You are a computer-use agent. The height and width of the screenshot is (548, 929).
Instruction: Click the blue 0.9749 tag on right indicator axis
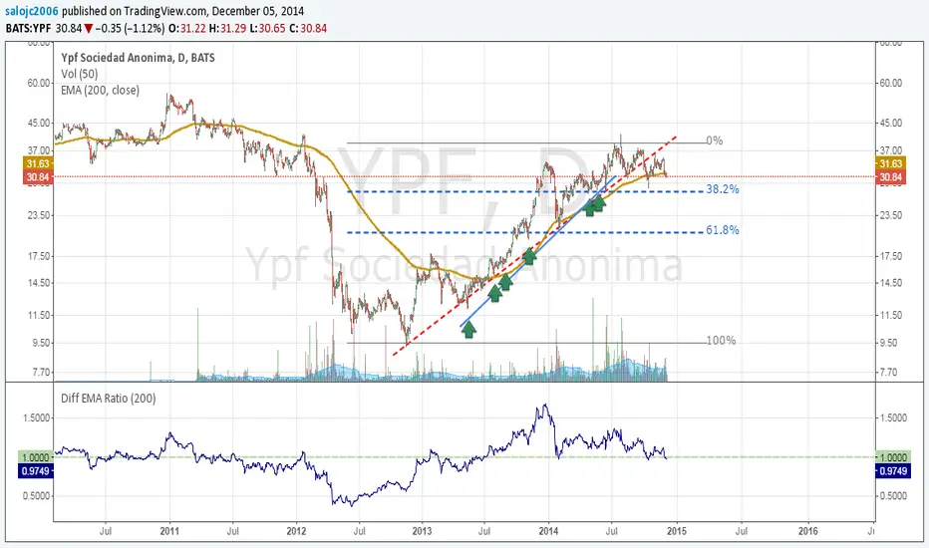click(893, 471)
